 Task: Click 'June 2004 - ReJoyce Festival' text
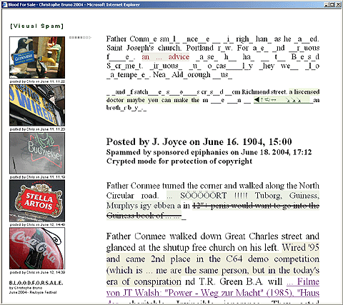(x=33, y=292)
